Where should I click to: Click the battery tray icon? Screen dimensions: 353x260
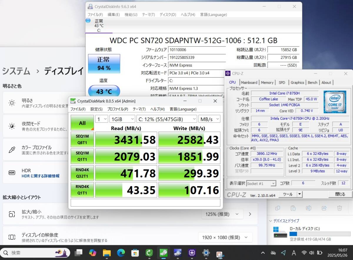coord(320,253)
